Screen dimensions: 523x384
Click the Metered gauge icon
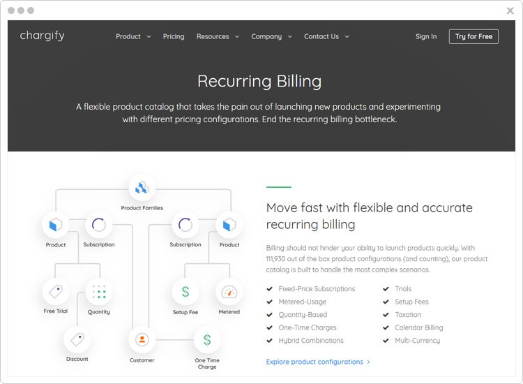coord(229,292)
